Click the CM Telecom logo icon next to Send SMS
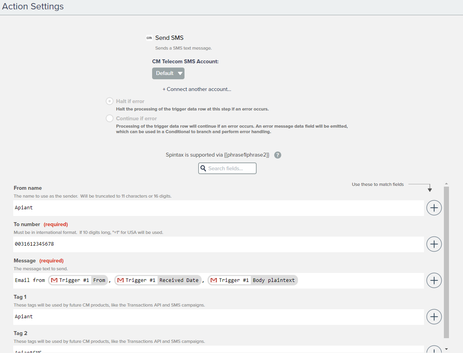463x353 pixels. [x=149, y=38]
